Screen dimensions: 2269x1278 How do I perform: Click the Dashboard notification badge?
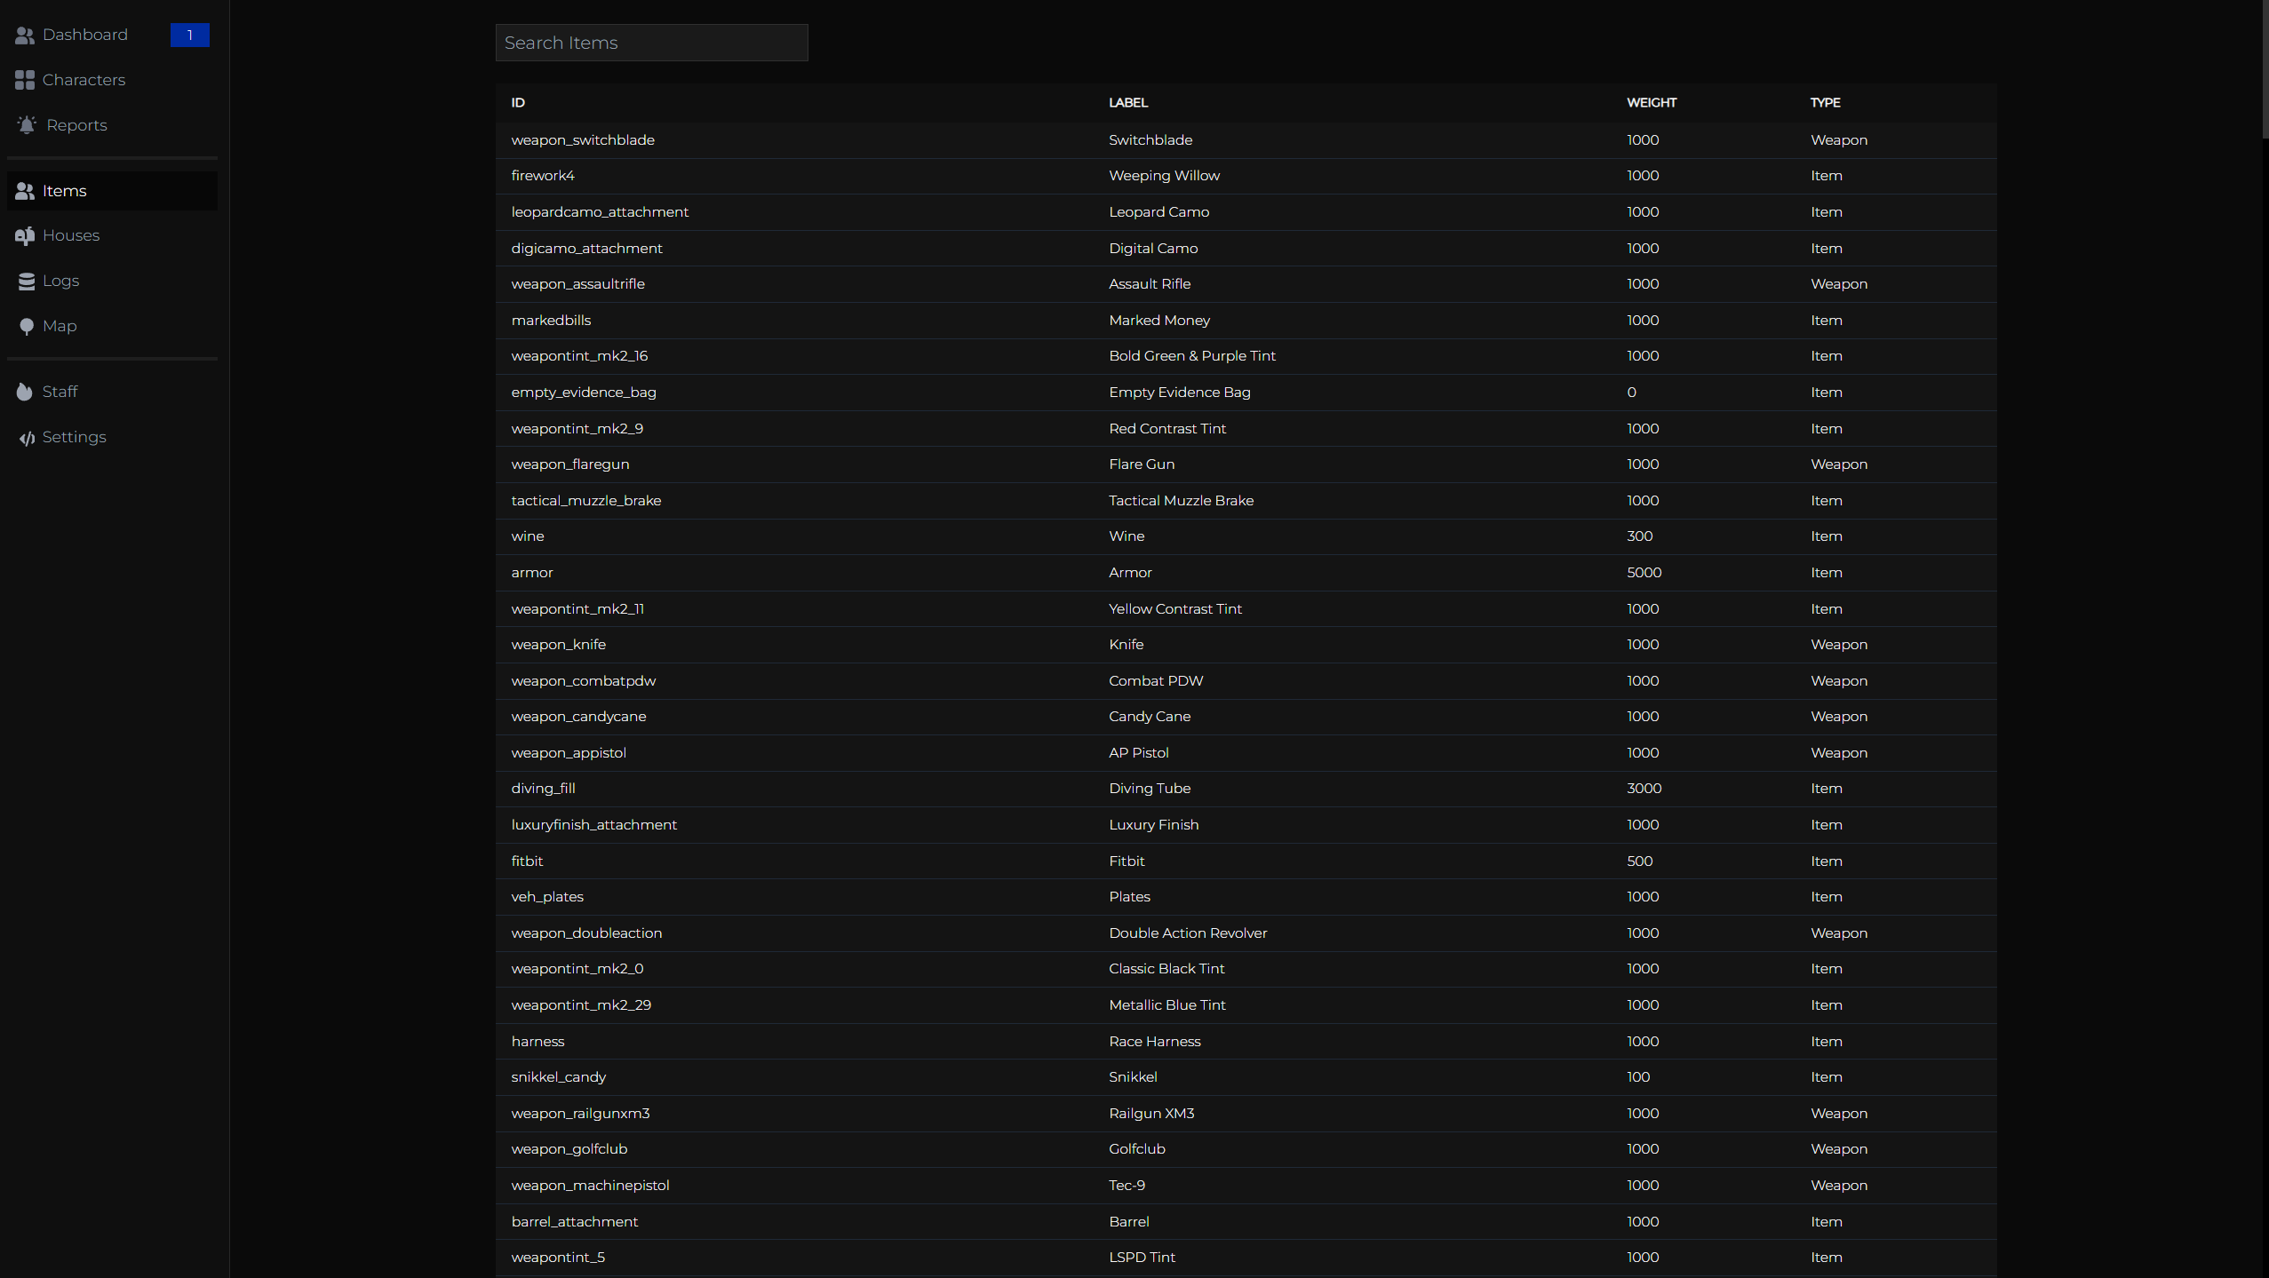coord(189,35)
